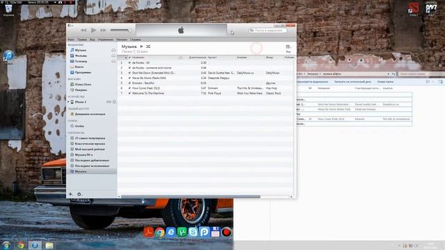Click the plus add playlist button
The height and width of the screenshot is (250, 445).
pos(70,194)
